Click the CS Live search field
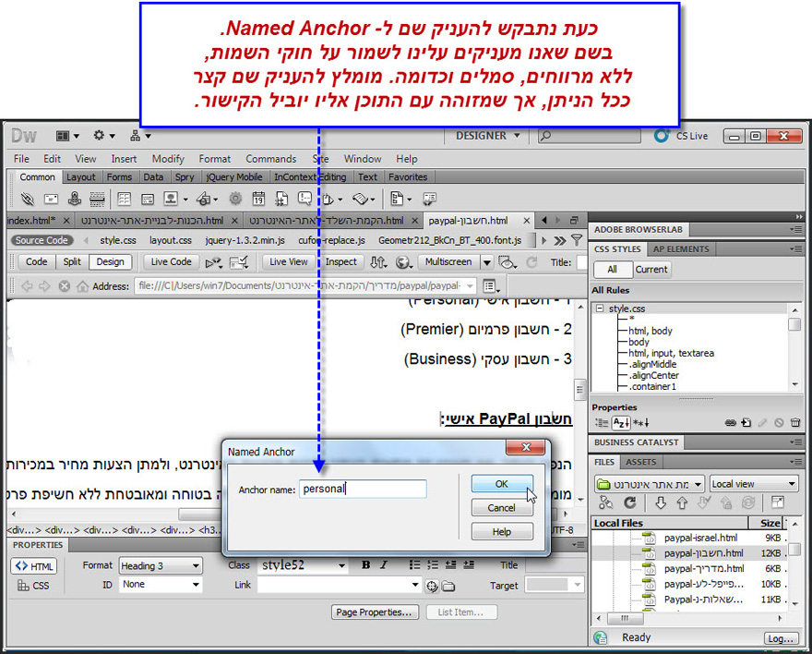812x654 pixels. tap(590, 136)
